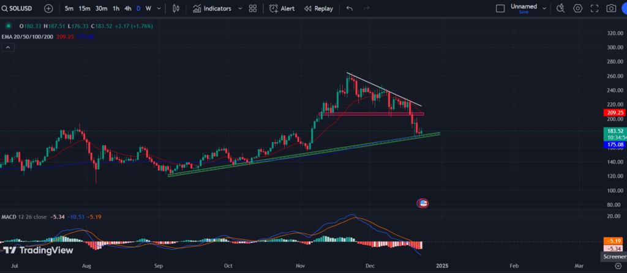This screenshot has width=627, height=273.
Task: Open the quick search lightning icon
Action: 561,9
